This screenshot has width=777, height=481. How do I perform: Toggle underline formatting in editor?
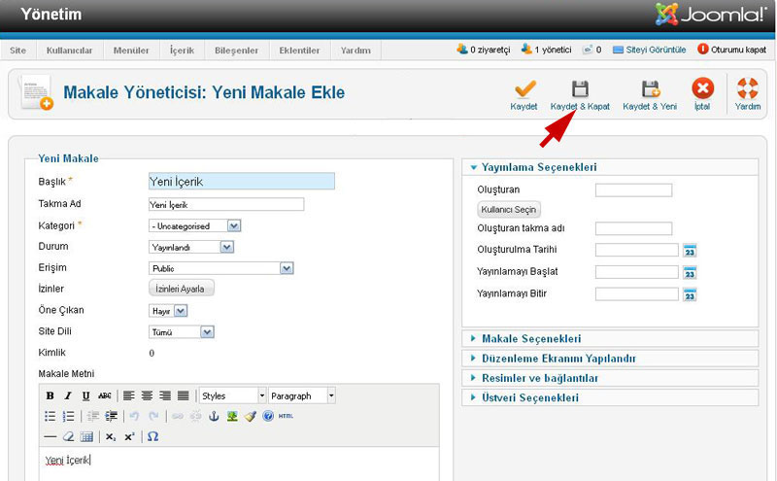point(85,395)
